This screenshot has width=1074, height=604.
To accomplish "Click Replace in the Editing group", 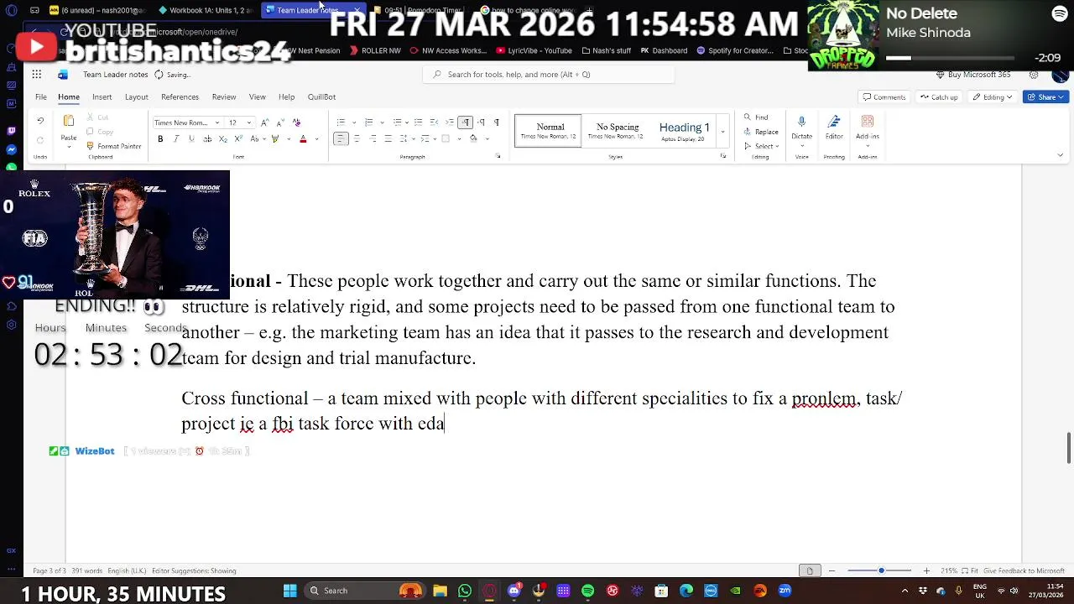I will click(760, 132).
